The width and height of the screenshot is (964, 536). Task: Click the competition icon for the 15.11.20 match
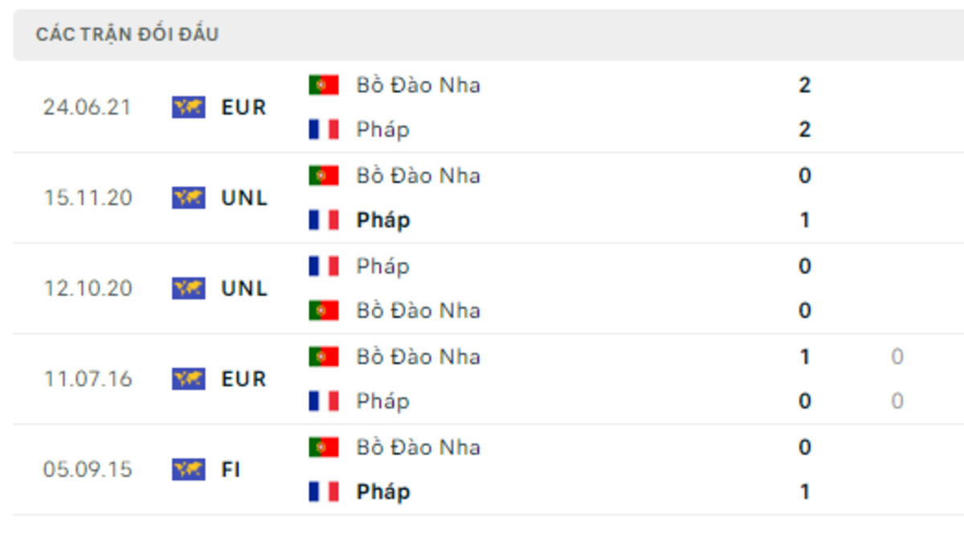(x=189, y=198)
